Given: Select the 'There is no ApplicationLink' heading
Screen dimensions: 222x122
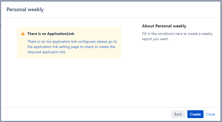Looking at the screenshot, I should (51, 34).
